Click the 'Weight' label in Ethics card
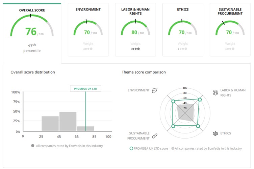 pyautogui.click(x=183, y=44)
